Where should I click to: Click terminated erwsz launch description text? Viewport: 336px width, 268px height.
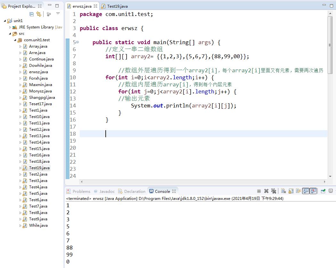[x=175, y=199]
